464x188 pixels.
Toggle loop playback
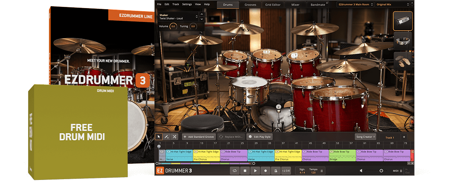(235, 171)
